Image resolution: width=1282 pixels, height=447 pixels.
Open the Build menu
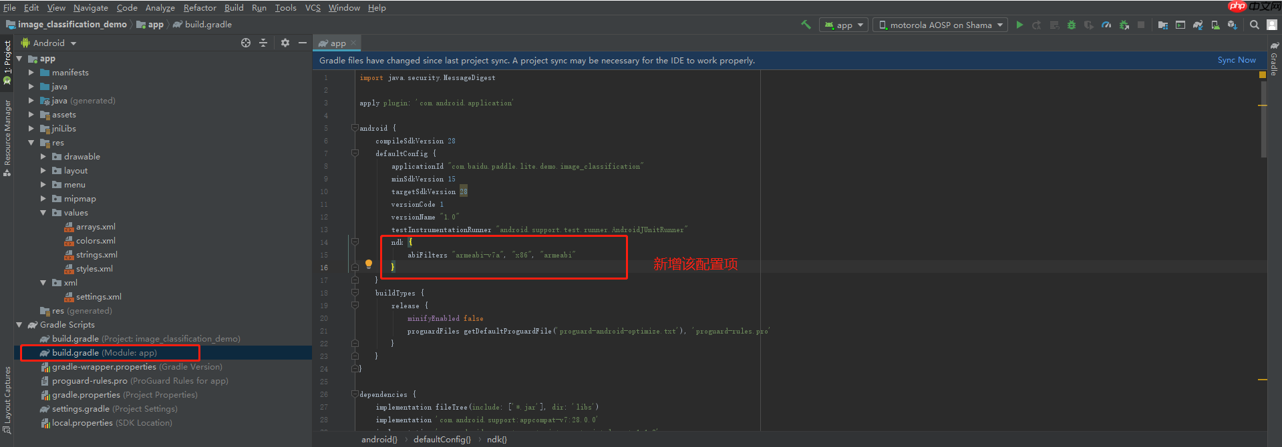234,8
